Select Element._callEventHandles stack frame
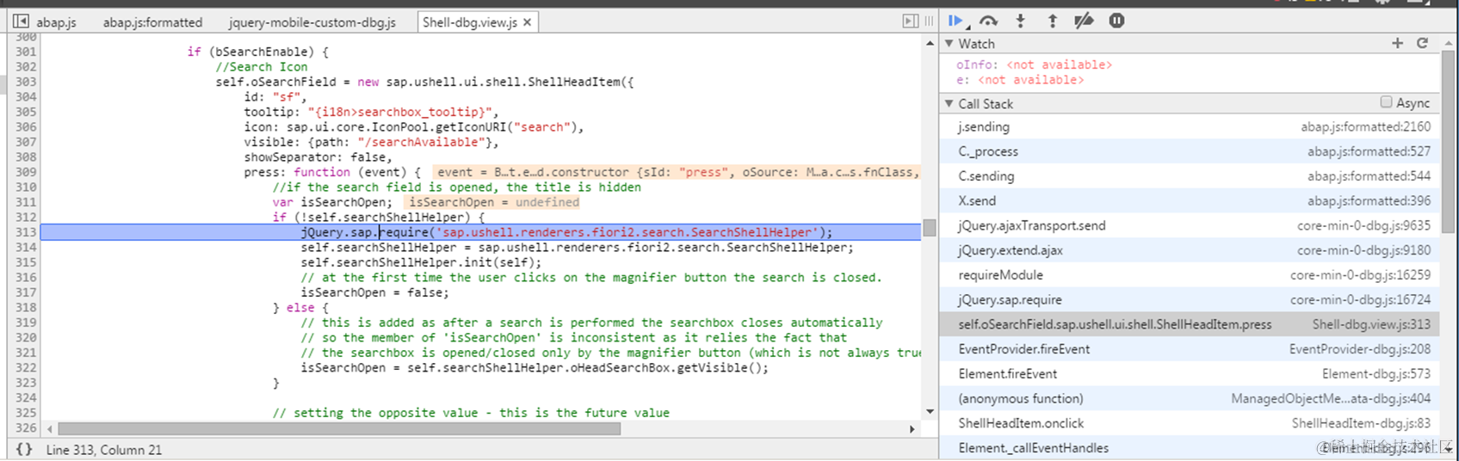Screen dimensions: 1459x461 tap(1189, 448)
